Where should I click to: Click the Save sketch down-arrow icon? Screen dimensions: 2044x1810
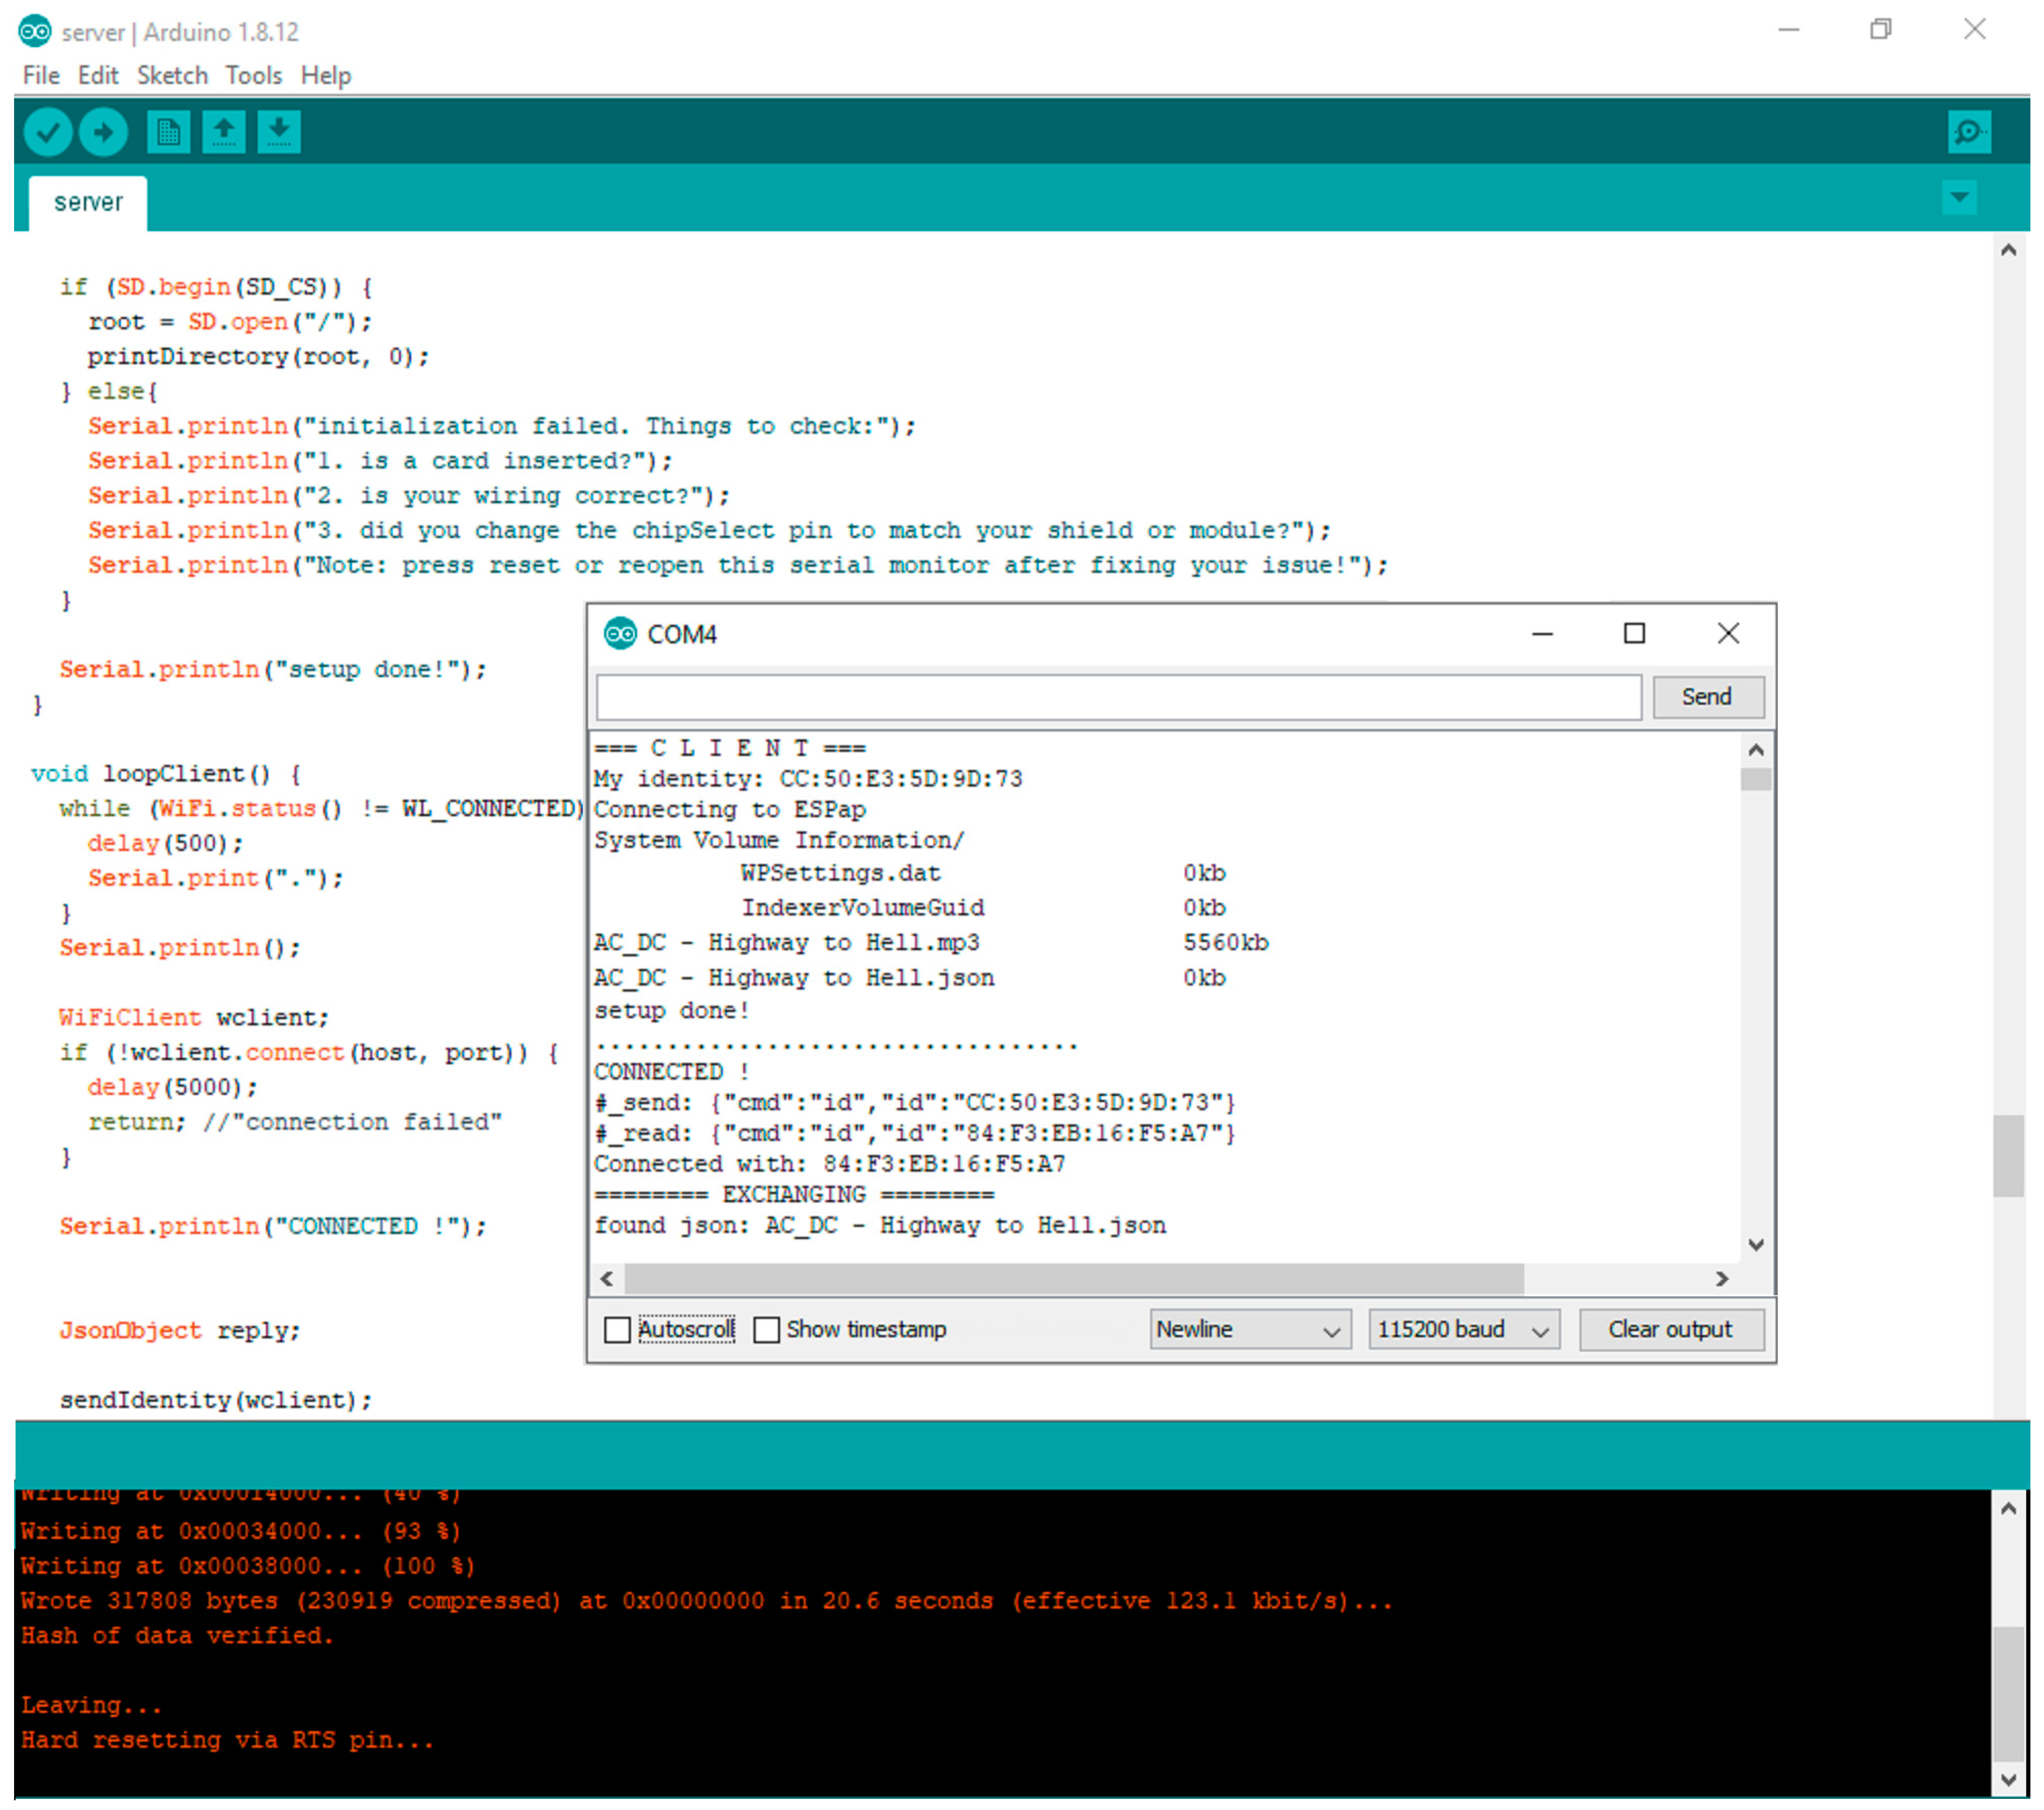pos(279,132)
